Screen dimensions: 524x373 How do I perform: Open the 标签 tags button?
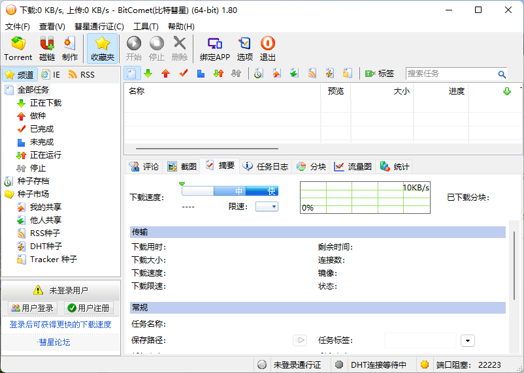click(380, 74)
